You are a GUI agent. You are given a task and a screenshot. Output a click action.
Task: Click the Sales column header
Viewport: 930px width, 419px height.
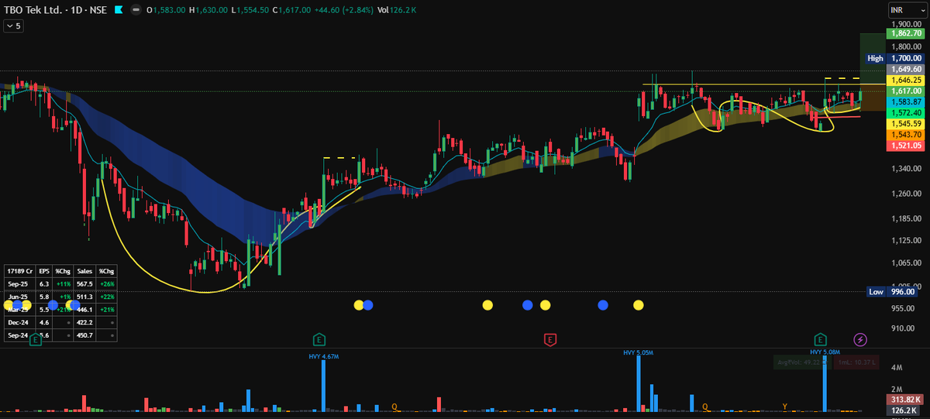point(85,271)
